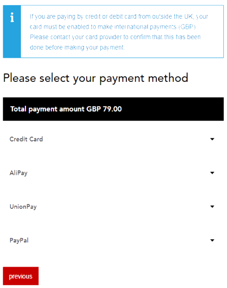Expand the UnionPay payment option
This screenshot has width=227, height=288.
click(x=113, y=207)
